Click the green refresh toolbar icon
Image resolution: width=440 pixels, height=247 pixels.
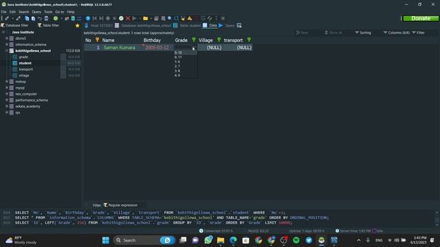pyautogui.click(x=56, y=19)
